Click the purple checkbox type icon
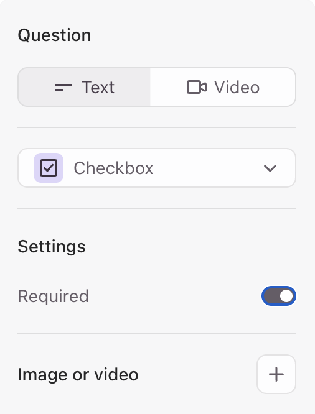The height and width of the screenshot is (414, 315). coord(49,168)
